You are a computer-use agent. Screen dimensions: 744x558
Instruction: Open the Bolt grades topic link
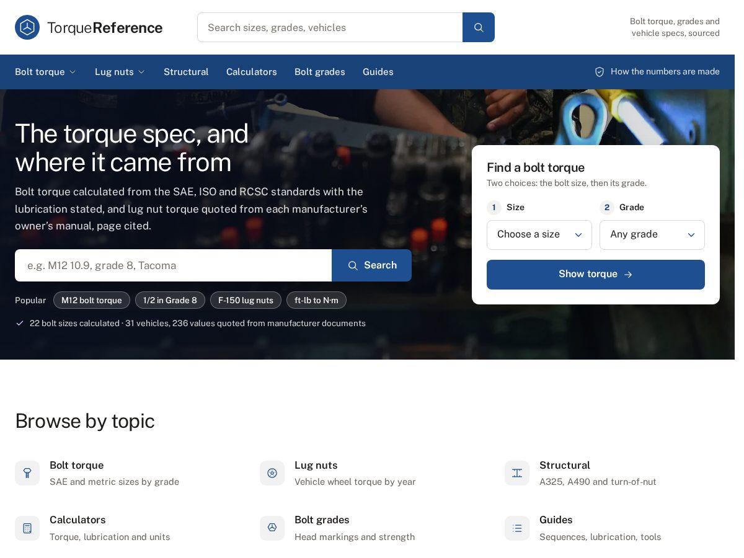pos(322,520)
